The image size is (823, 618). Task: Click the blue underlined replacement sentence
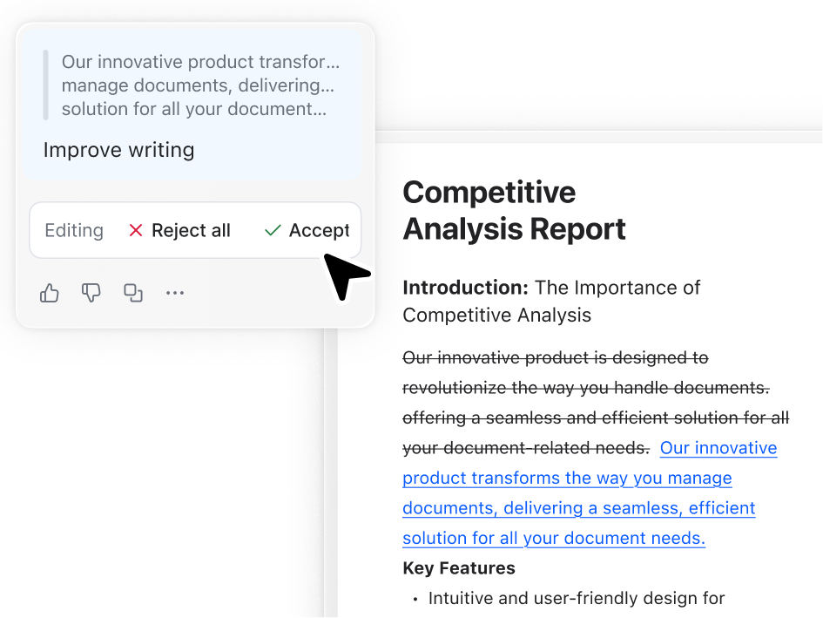[578, 492]
